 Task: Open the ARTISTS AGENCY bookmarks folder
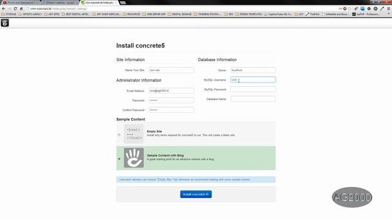(30, 14)
